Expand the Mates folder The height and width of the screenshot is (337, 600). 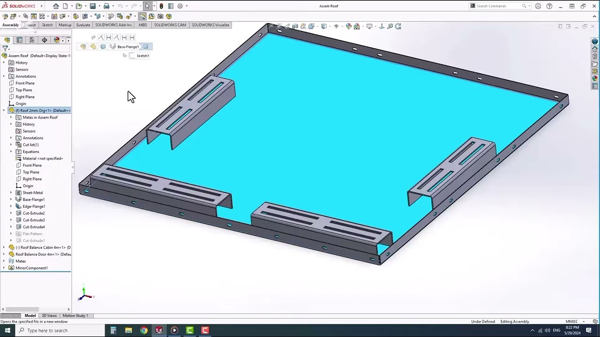(x=4, y=261)
